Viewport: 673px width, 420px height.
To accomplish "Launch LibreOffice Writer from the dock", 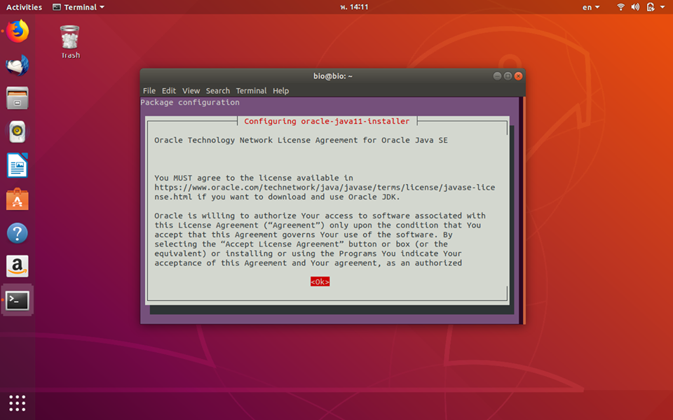I will [x=17, y=165].
